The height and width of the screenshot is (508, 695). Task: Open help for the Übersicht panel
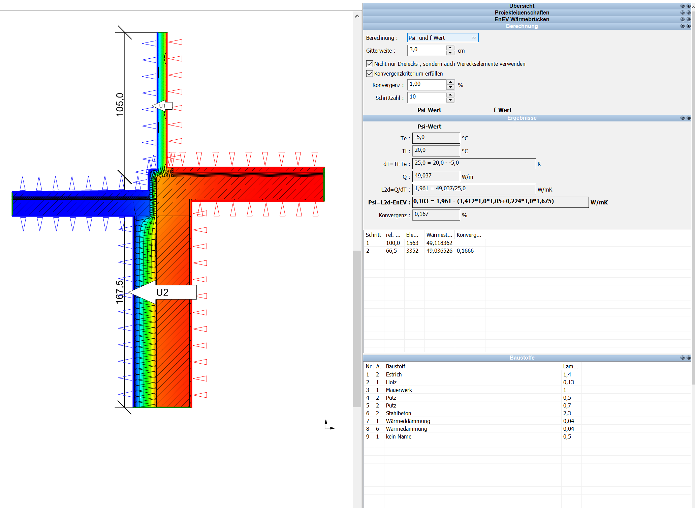tap(683, 6)
